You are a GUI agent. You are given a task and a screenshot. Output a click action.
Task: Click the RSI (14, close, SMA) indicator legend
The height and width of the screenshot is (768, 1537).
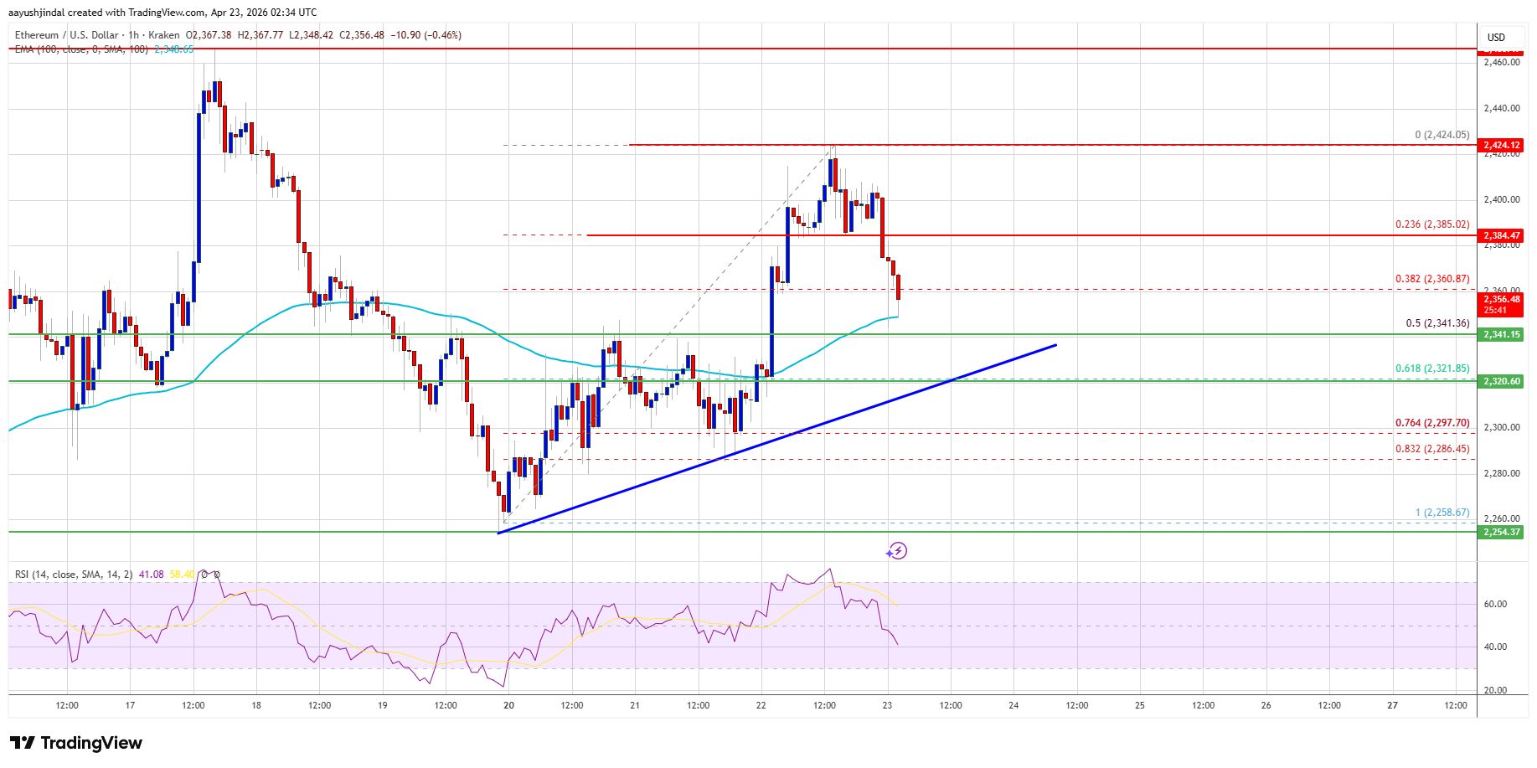(x=73, y=575)
